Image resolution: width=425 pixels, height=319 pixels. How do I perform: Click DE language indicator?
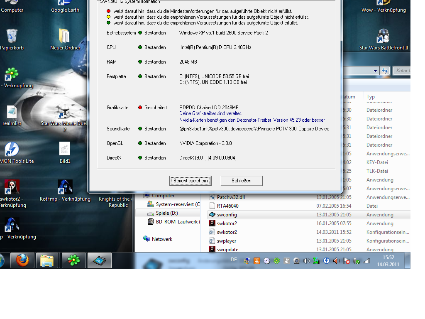[234, 260]
